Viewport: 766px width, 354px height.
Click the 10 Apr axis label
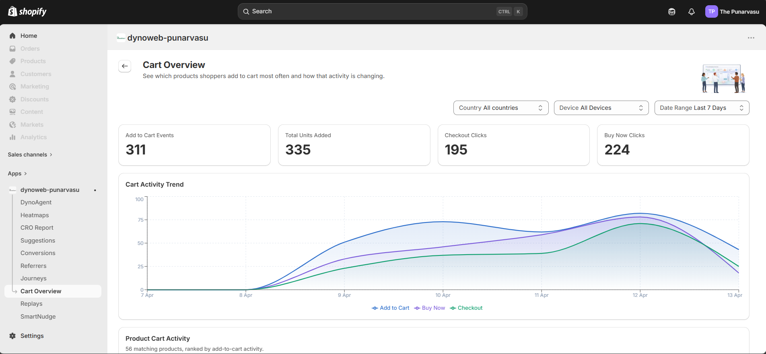[x=443, y=295]
